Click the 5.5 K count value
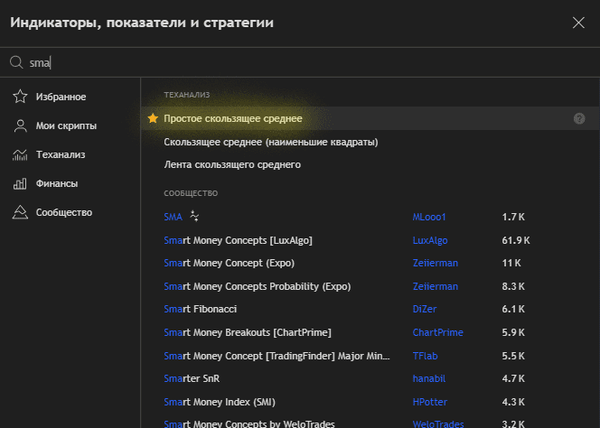This screenshot has width=600, height=428. 513,356
